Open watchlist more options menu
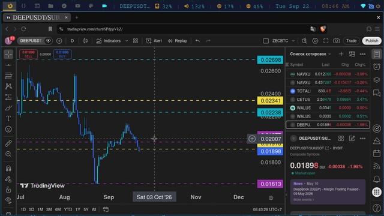This screenshot has height=216, width=384. pos(362,54)
